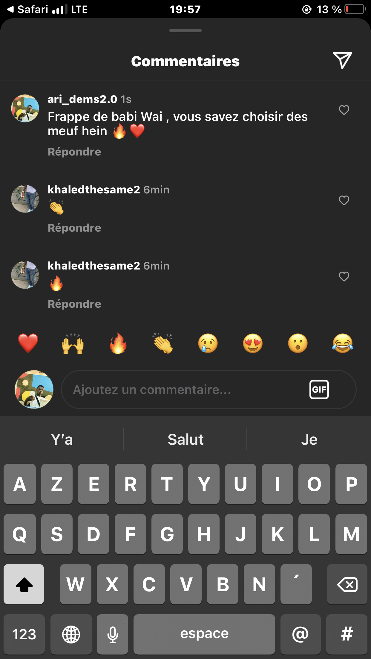Switch keyboard language with the globe key
Viewport: 371px width, 659px height.
(x=71, y=634)
